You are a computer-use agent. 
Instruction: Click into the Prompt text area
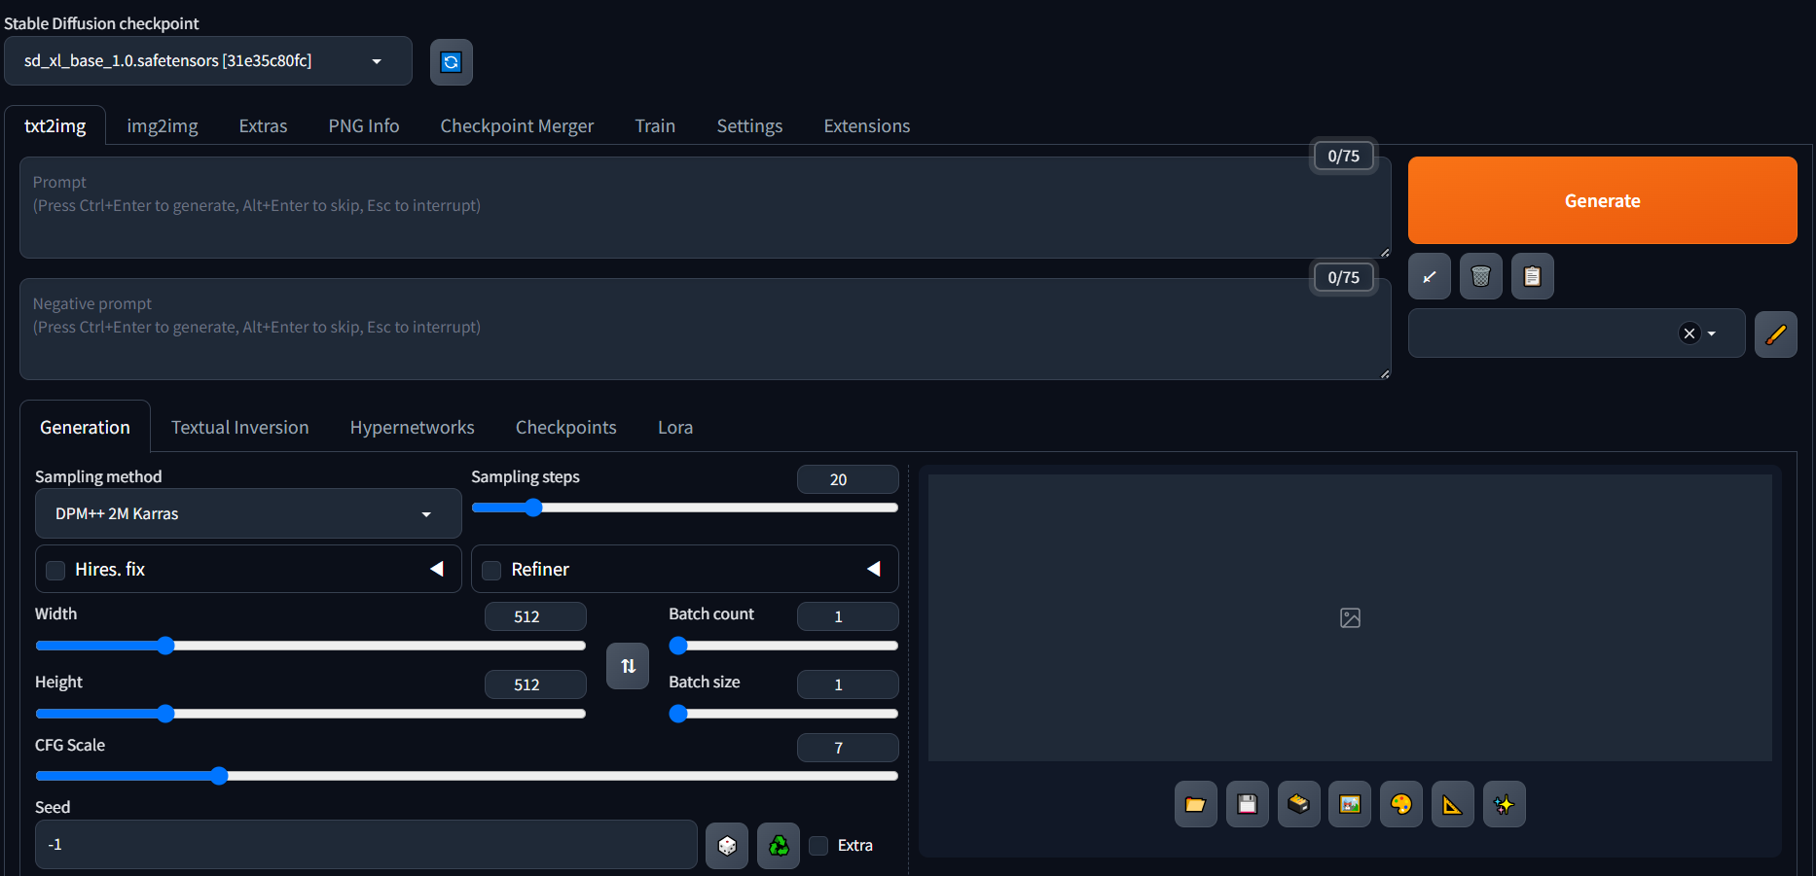pyautogui.click(x=705, y=207)
